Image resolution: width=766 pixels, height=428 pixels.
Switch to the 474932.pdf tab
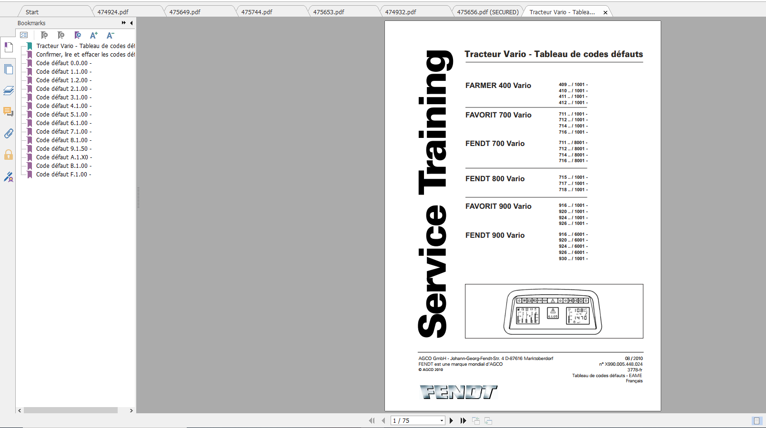tap(401, 12)
